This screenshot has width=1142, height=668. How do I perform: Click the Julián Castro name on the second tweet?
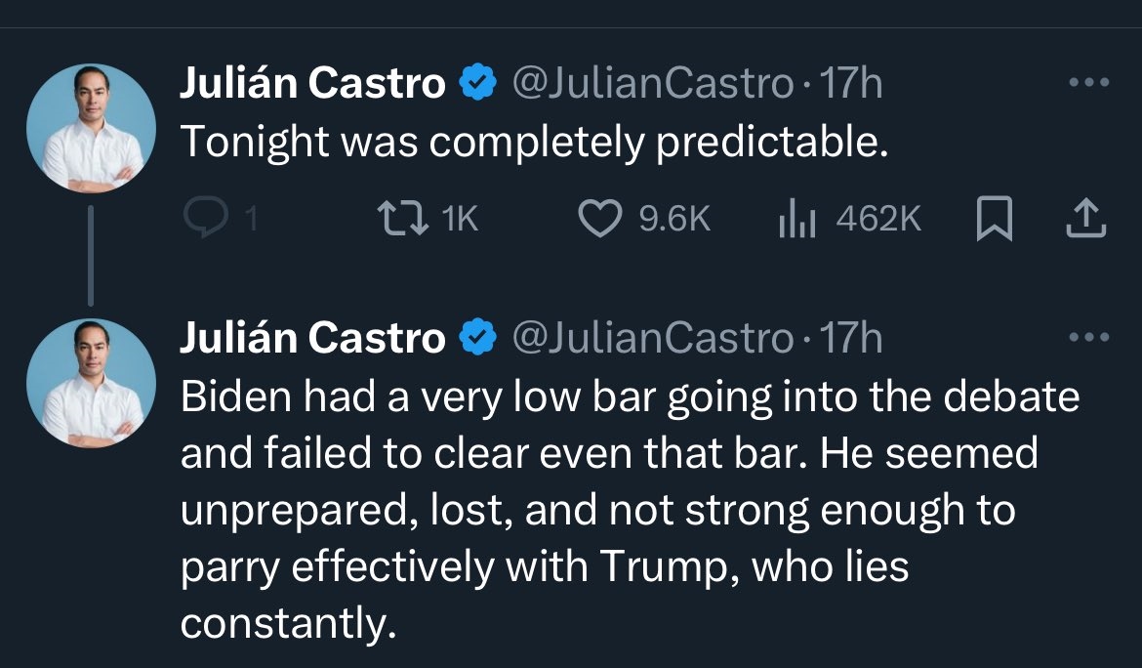coord(312,339)
